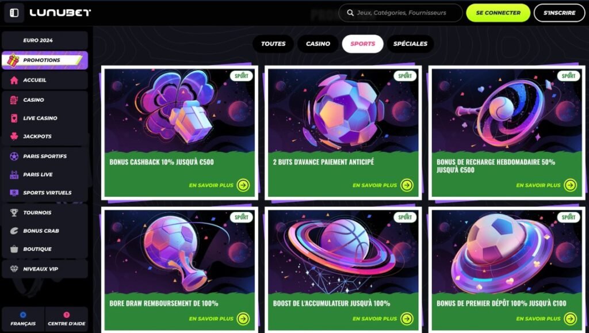
Task: Open Jackpots via the clover icon
Action: click(14, 136)
